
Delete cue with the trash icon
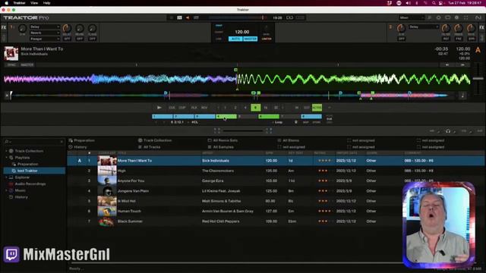point(296,122)
